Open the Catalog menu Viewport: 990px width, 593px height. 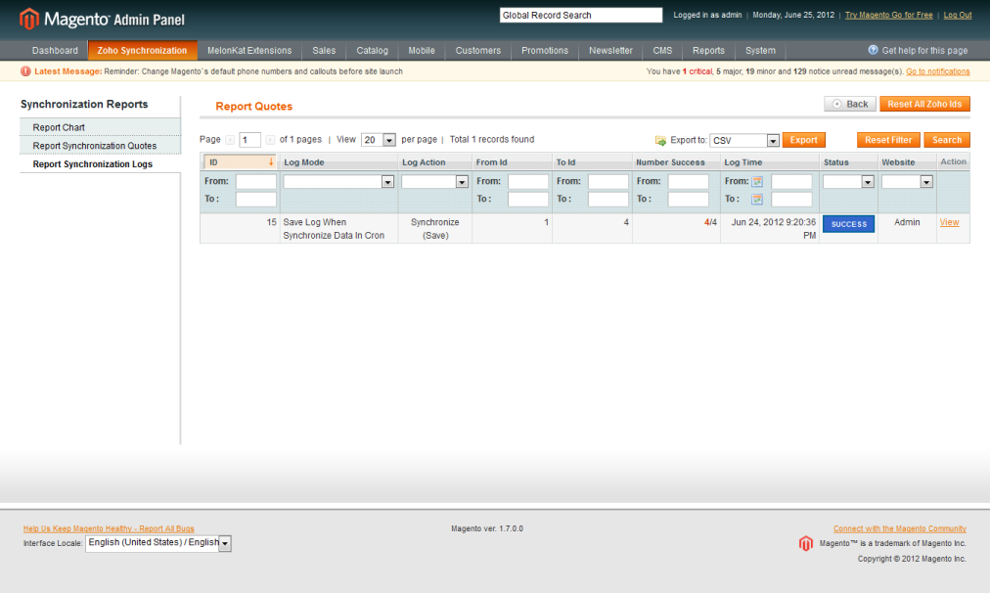(x=372, y=51)
